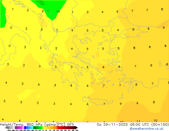Click the grey left arrow of color scale
Screen dimensions: 169x131
coord(6,128)
